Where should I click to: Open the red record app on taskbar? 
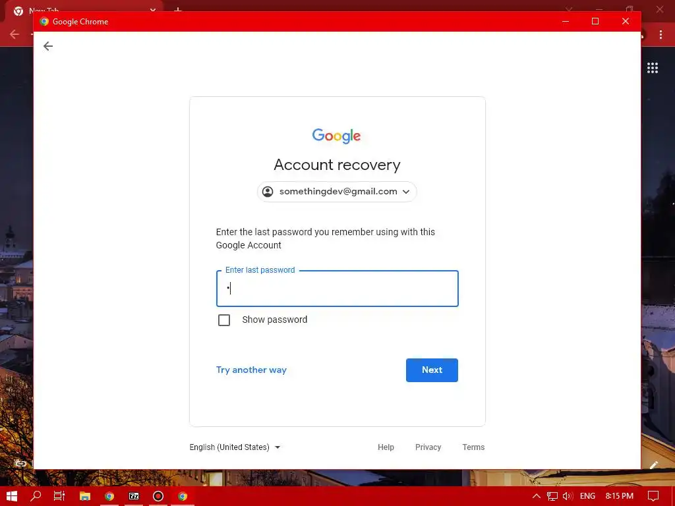tap(158, 496)
